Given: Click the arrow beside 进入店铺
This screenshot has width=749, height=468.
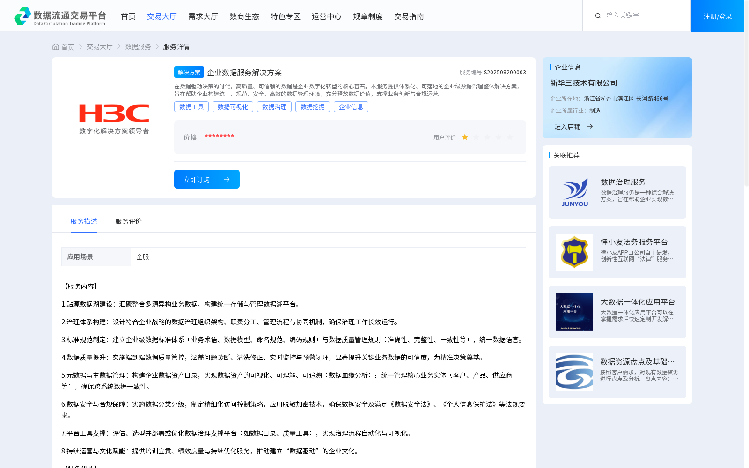Looking at the screenshot, I should coord(590,126).
